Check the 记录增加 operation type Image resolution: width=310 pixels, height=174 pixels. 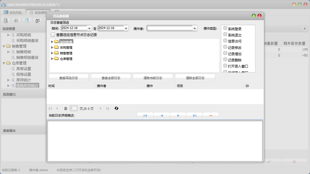[225, 53]
